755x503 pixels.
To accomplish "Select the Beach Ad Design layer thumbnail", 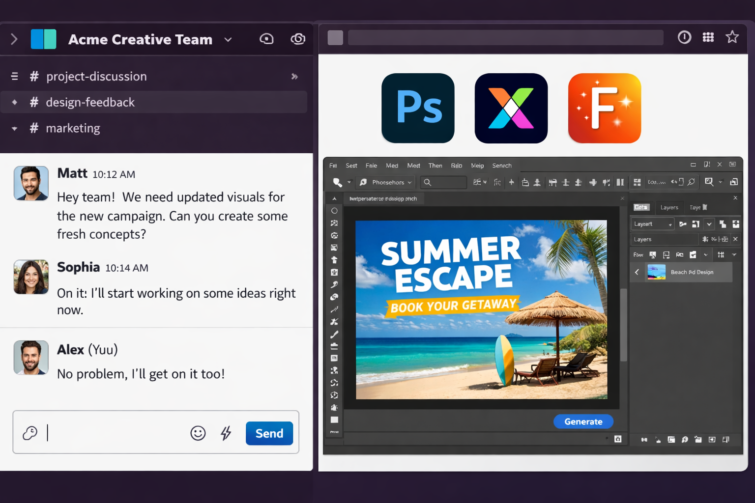I will tap(656, 272).
